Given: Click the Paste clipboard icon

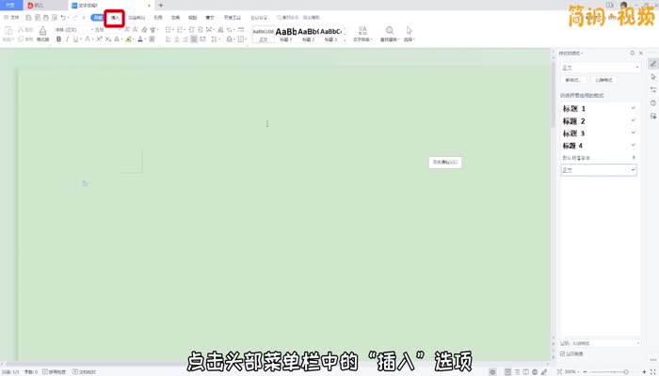Looking at the screenshot, I should (8, 31).
